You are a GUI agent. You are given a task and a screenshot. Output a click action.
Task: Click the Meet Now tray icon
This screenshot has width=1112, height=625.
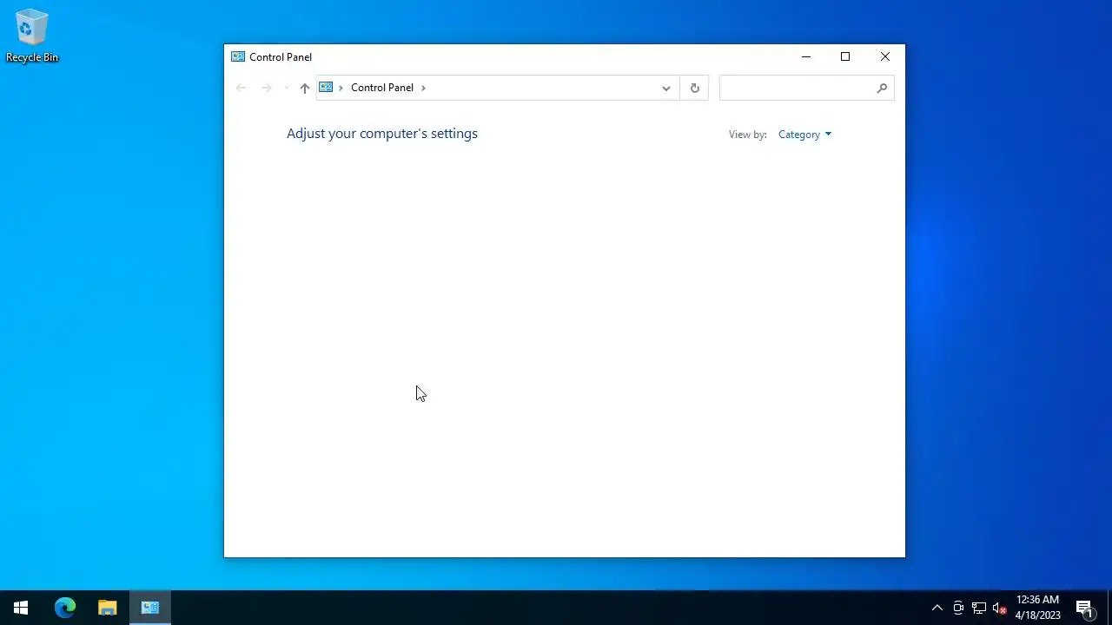tap(958, 608)
